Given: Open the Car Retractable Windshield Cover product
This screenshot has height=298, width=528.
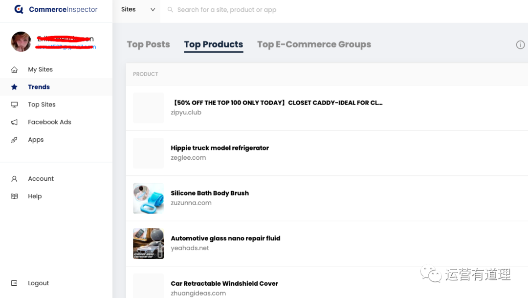Looking at the screenshot, I should pos(224,283).
